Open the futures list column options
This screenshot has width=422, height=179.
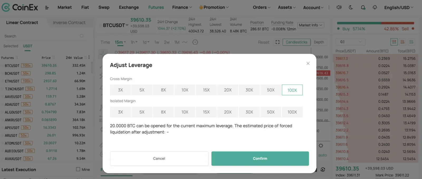[x=89, y=57]
